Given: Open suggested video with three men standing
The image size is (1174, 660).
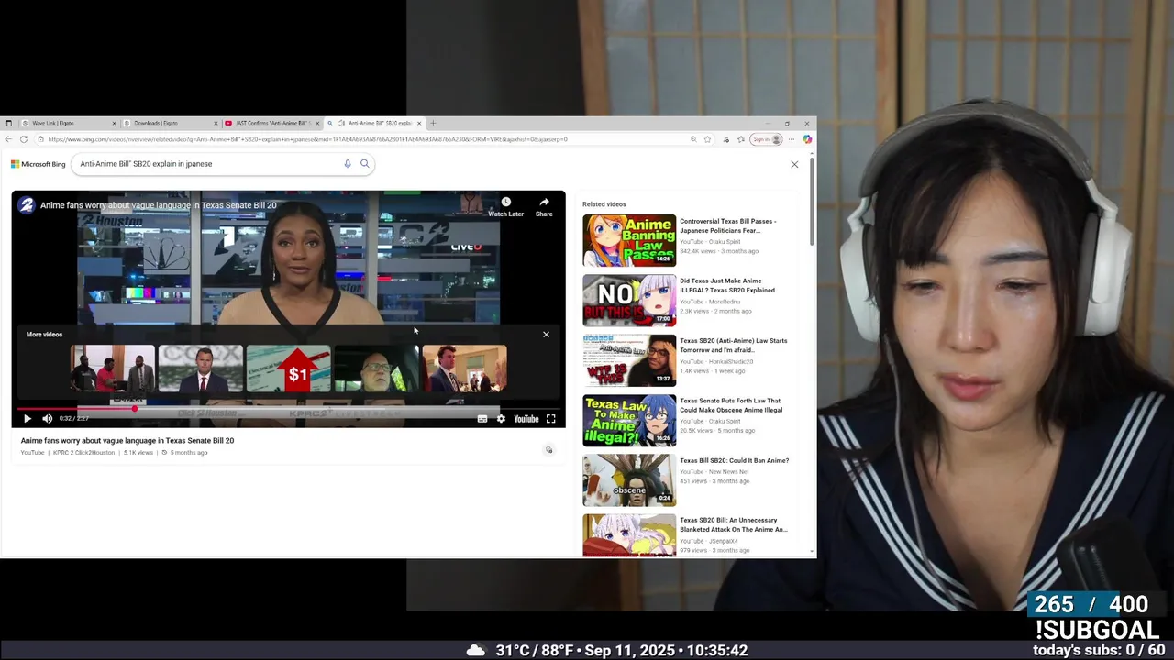Looking at the screenshot, I should (x=113, y=368).
